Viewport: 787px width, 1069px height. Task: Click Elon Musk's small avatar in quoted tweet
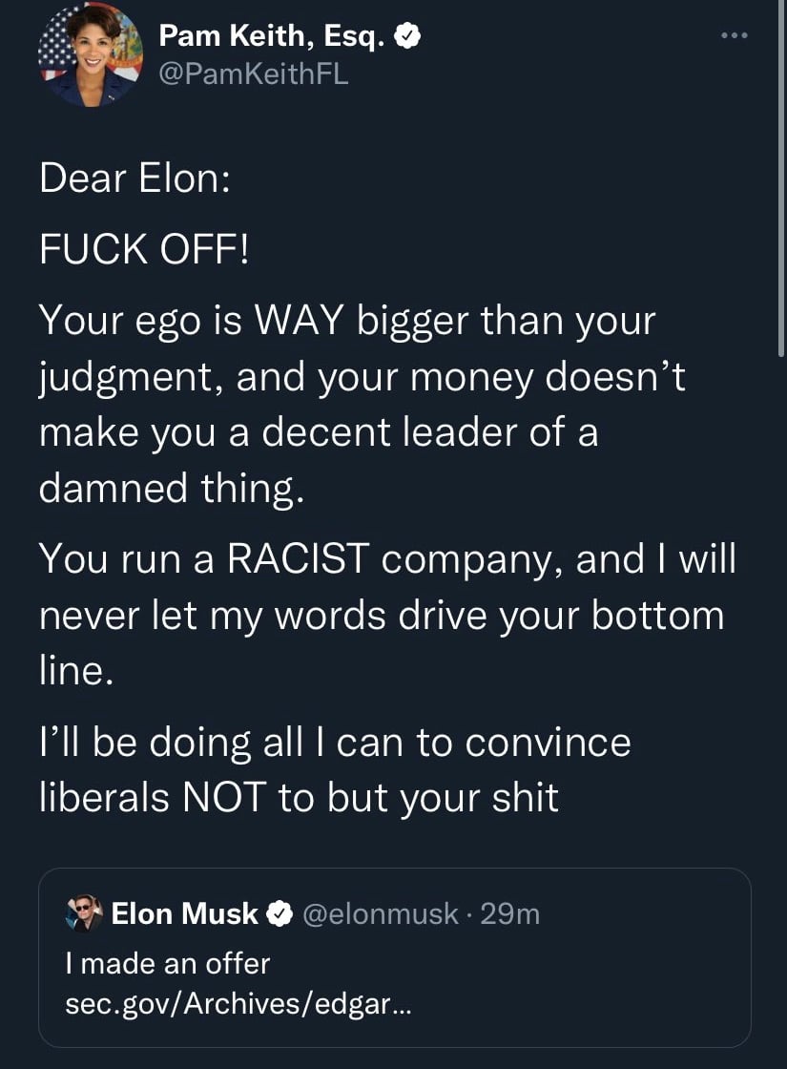[x=85, y=913]
